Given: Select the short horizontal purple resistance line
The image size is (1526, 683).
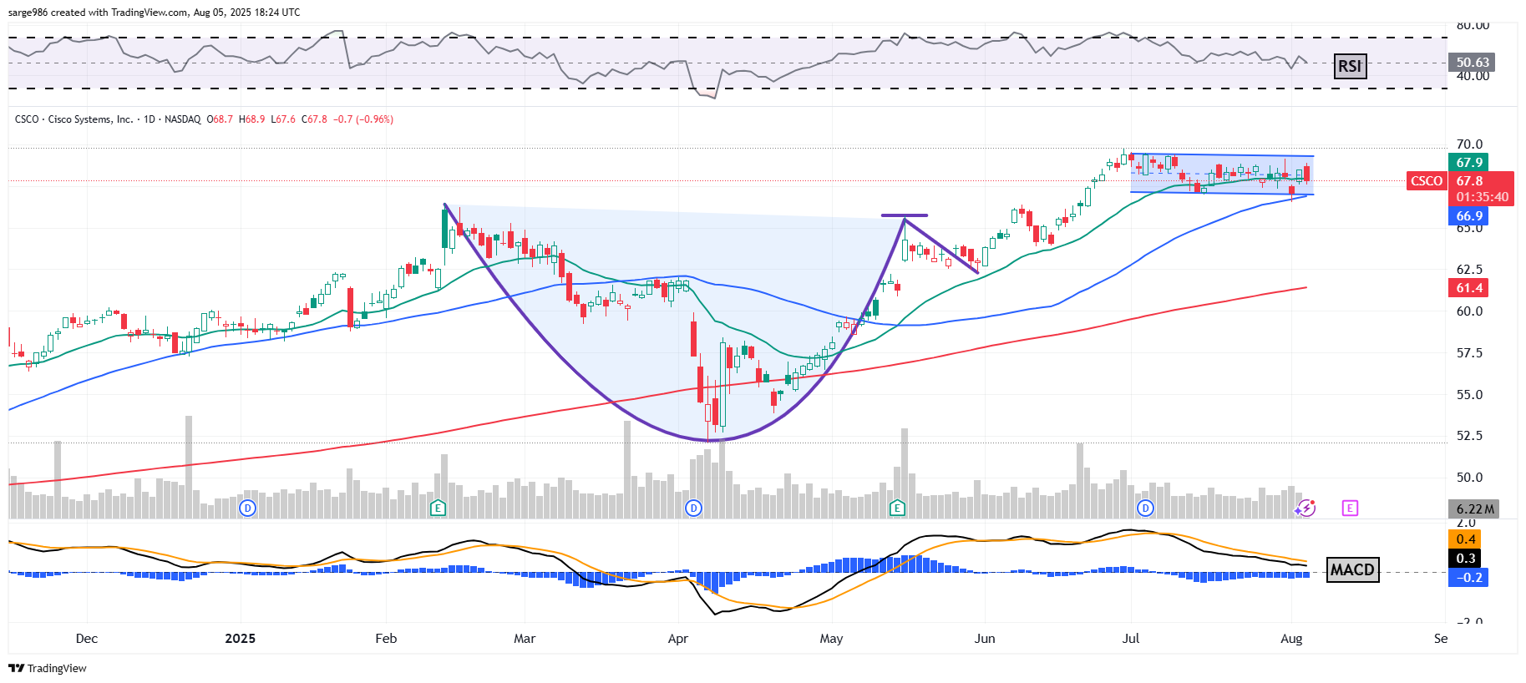Looking at the screenshot, I should [905, 215].
